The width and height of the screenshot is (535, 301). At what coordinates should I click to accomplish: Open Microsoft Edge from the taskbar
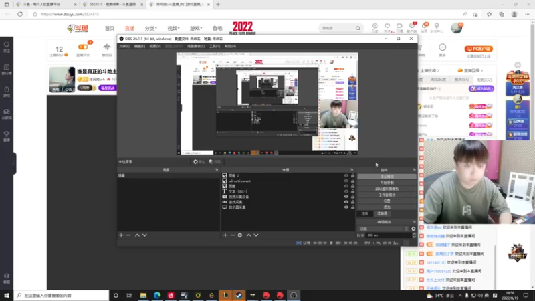click(x=157, y=295)
